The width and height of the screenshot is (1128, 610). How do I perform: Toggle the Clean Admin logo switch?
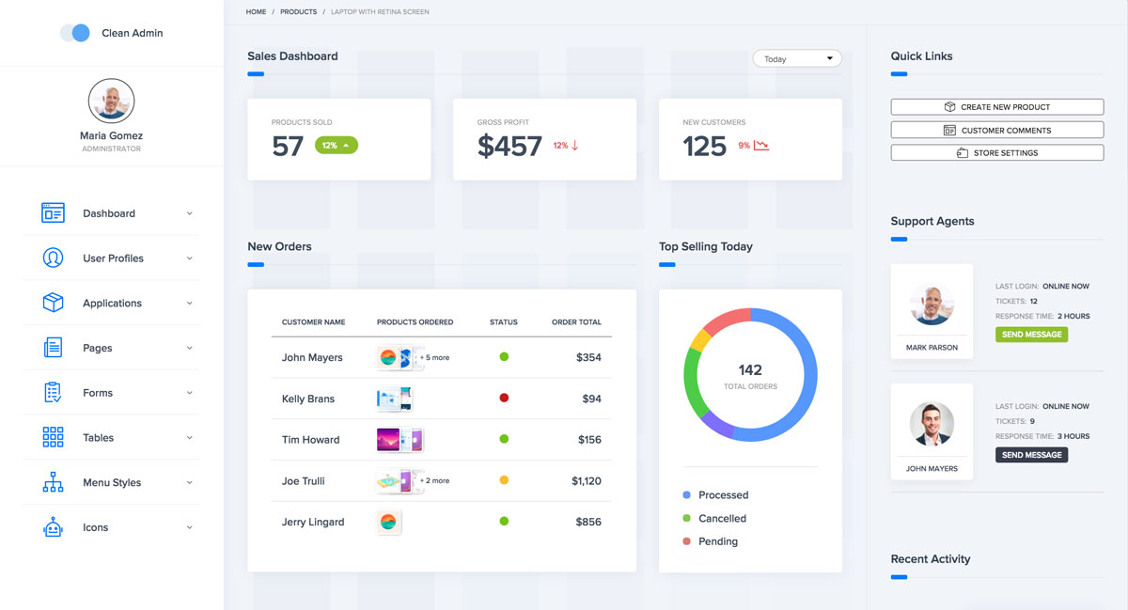click(75, 33)
